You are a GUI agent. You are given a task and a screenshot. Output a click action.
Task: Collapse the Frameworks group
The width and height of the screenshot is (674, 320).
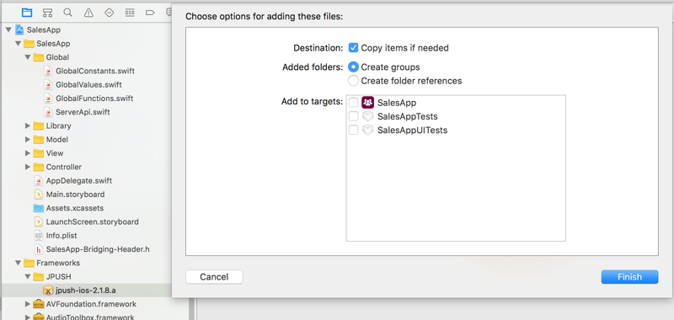18,263
